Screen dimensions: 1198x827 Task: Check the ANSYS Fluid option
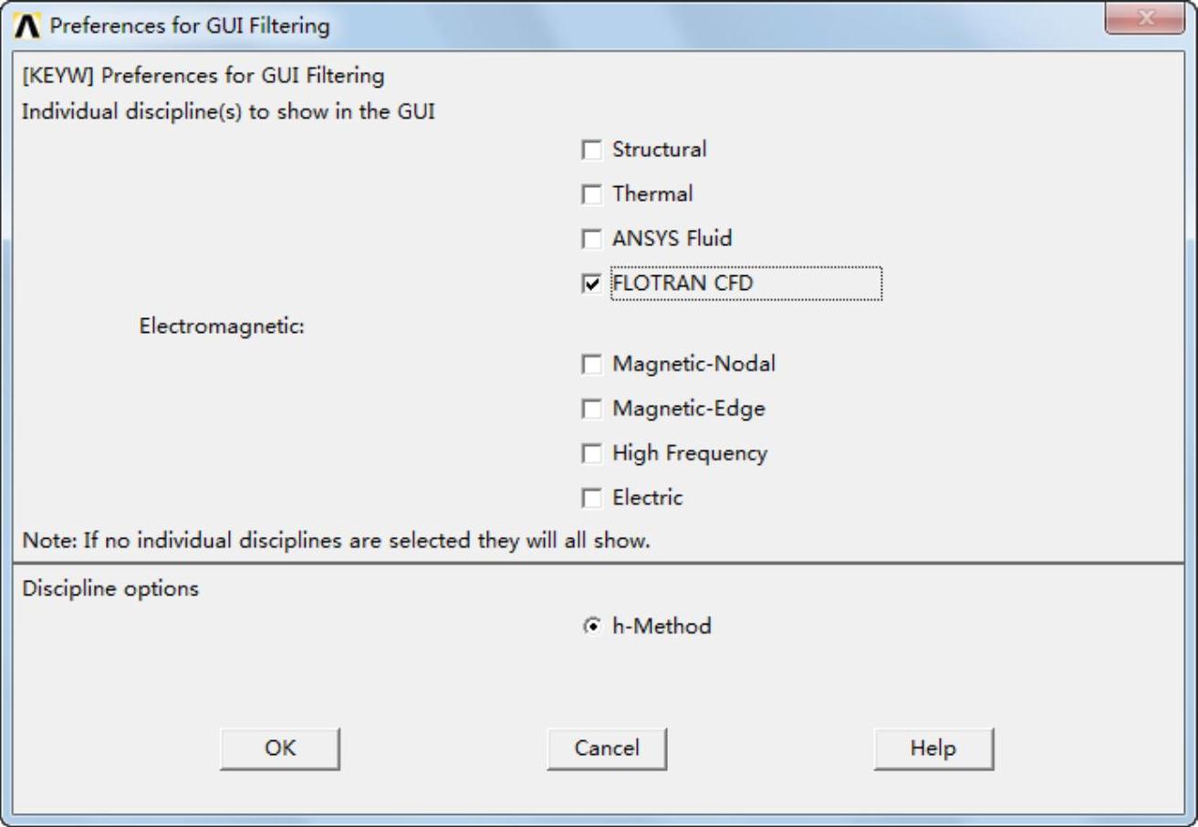point(592,239)
